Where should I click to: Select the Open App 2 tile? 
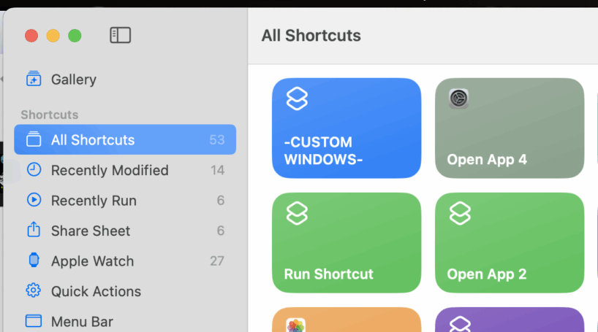click(x=510, y=242)
